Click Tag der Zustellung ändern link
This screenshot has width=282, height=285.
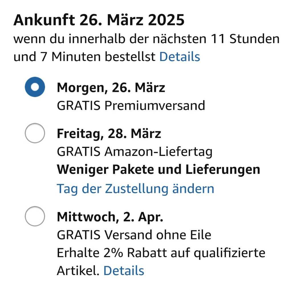(135, 188)
